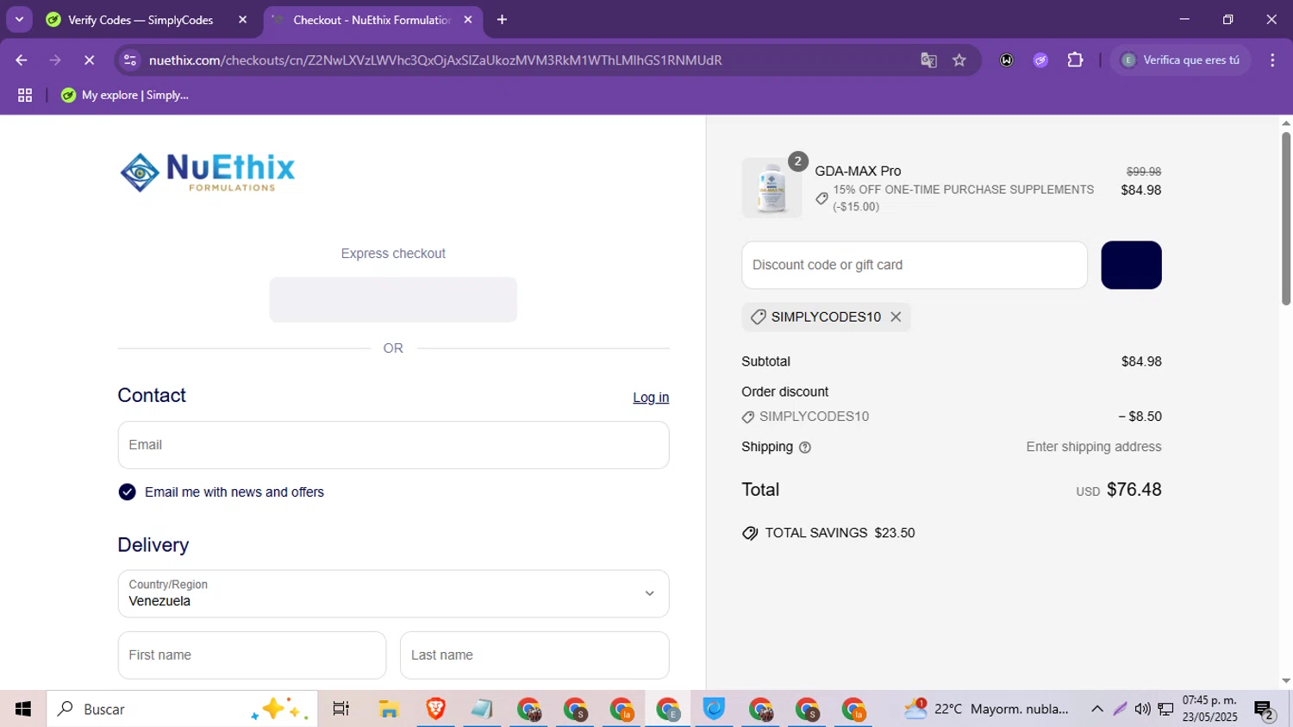
Task: Open profile Verifica que eres tú
Action: pyautogui.click(x=1181, y=60)
